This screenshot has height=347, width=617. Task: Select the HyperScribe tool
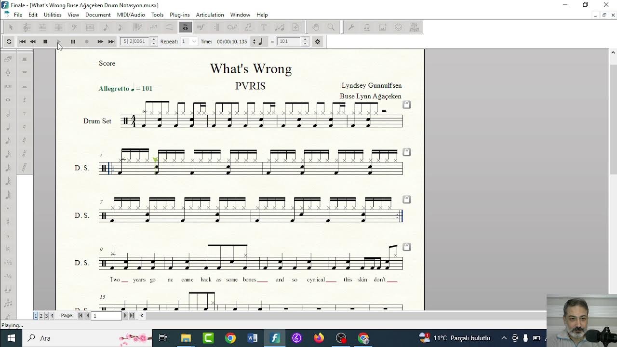(x=137, y=27)
